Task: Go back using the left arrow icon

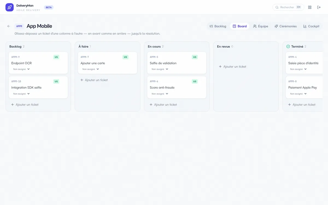Action: [x=9, y=26]
